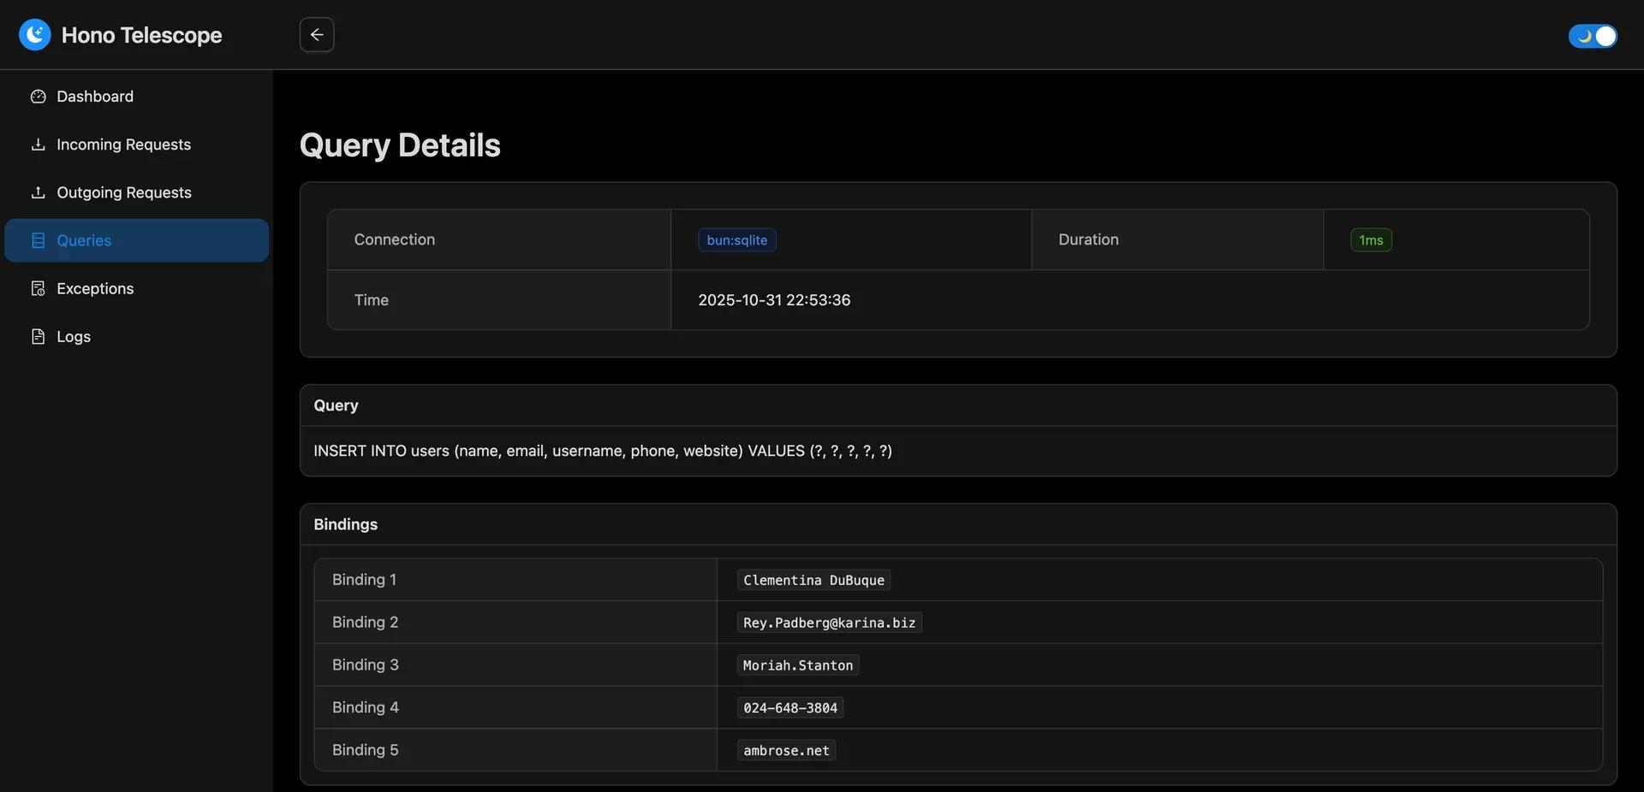The width and height of the screenshot is (1644, 792).
Task: Open the Dashboard section
Action: 94,95
